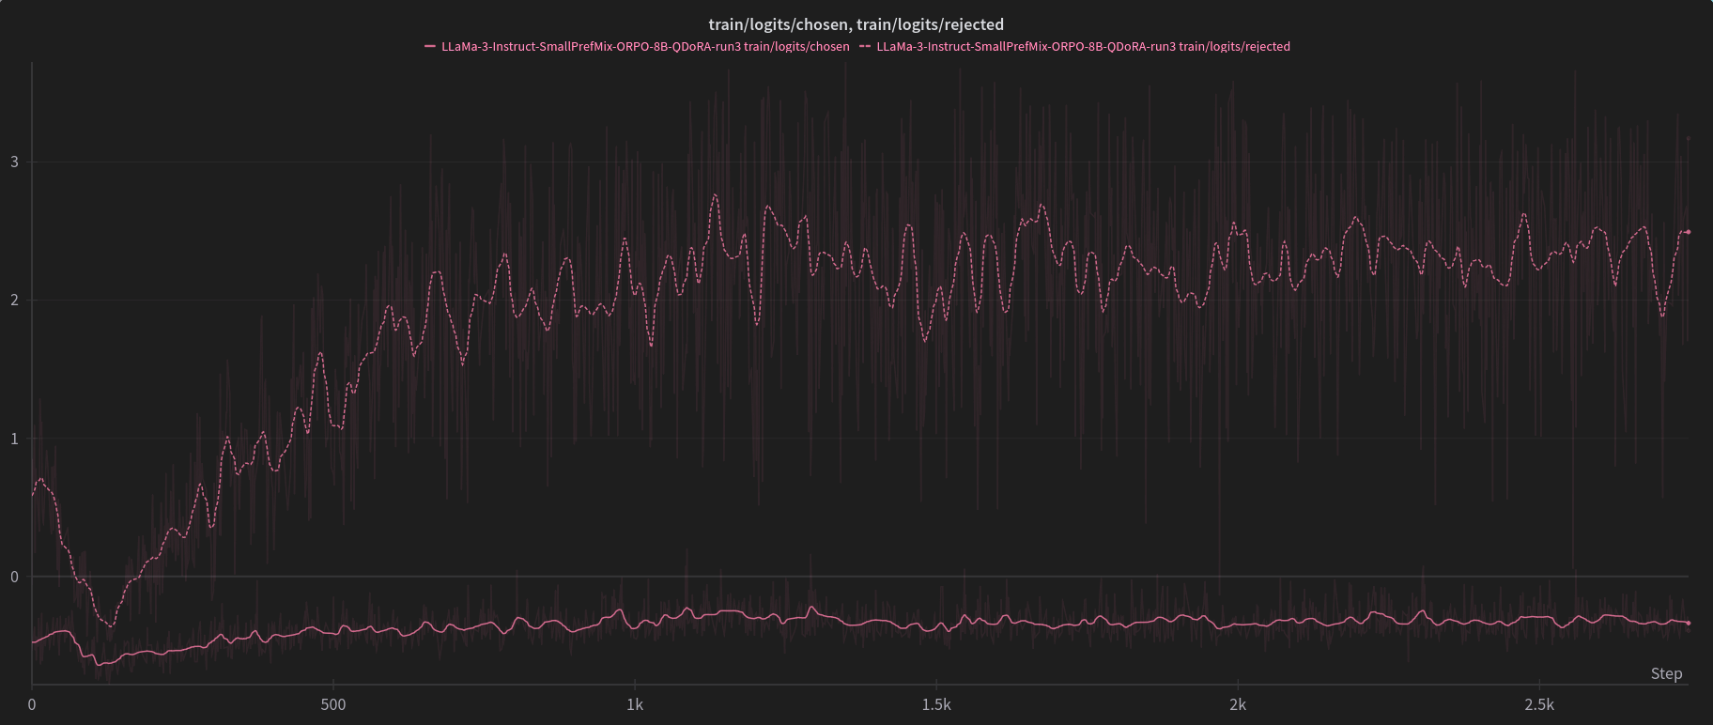
Task: Click the 0 label on the y-axis
Action: 14,577
